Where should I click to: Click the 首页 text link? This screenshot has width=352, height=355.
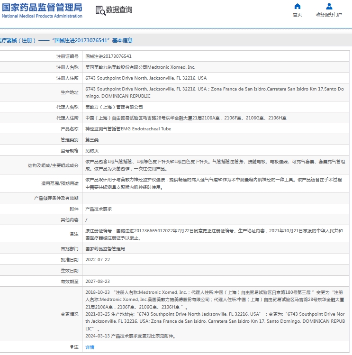tap(297, 15)
